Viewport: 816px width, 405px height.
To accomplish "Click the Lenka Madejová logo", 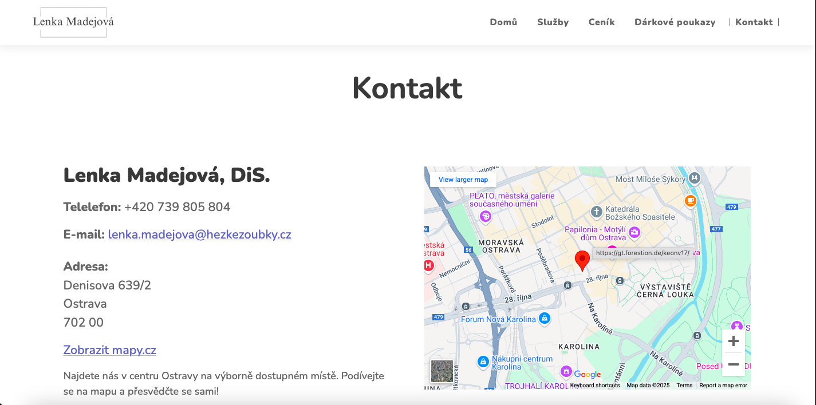I will (73, 22).
